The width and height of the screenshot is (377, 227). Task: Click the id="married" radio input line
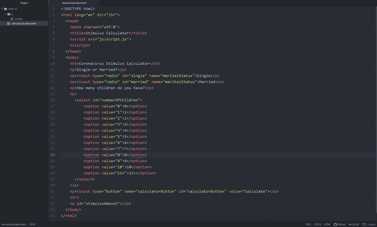point(147,82)
